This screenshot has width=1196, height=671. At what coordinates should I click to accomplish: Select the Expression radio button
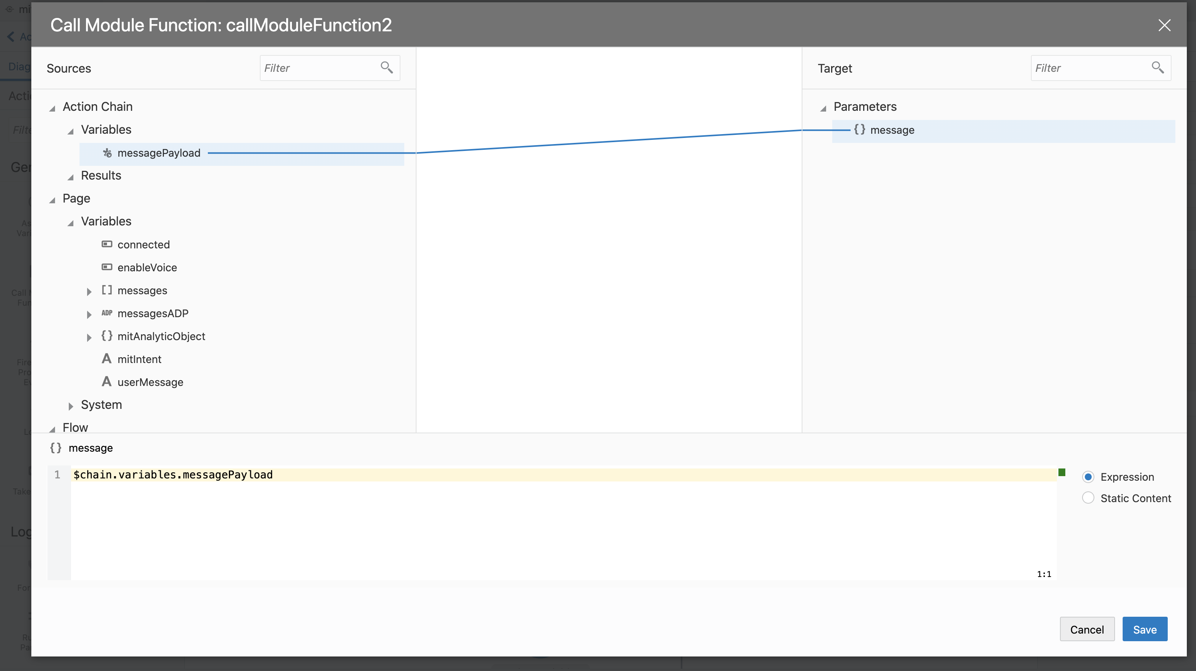tap(1088, 477)
